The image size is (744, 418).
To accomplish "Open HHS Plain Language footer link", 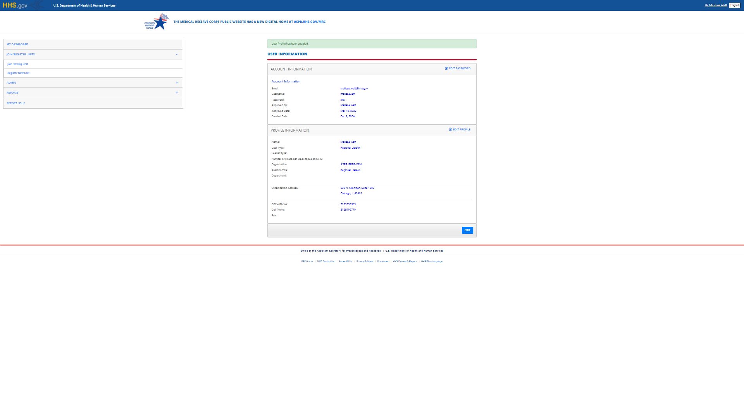I will click(x=432, y=261).
